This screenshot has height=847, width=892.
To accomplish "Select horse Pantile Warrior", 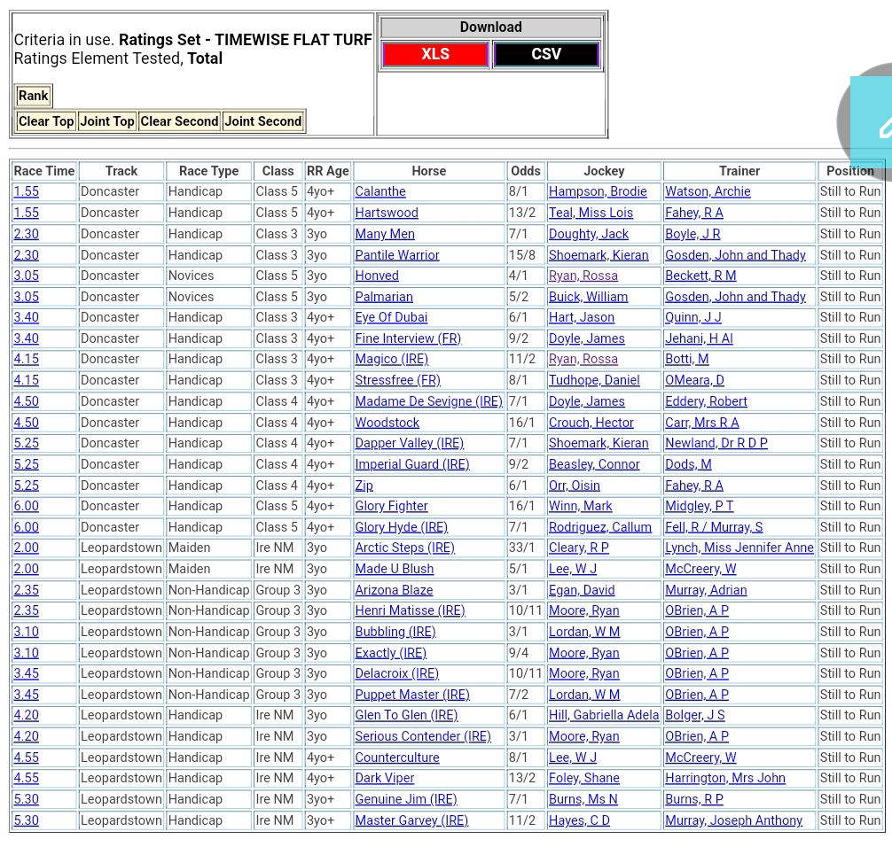I will [397, 255].
